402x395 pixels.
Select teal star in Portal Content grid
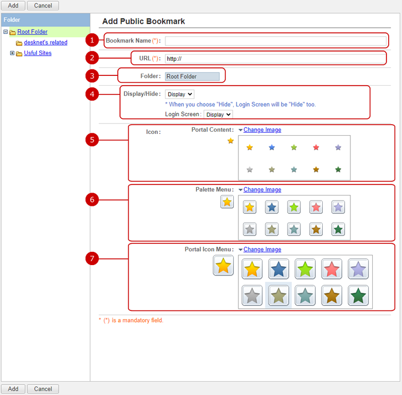[294, 170]
